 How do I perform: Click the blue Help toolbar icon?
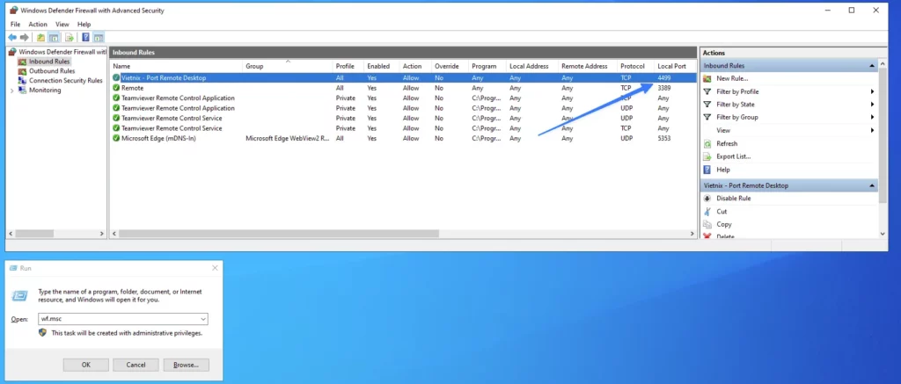click(85, 38)
